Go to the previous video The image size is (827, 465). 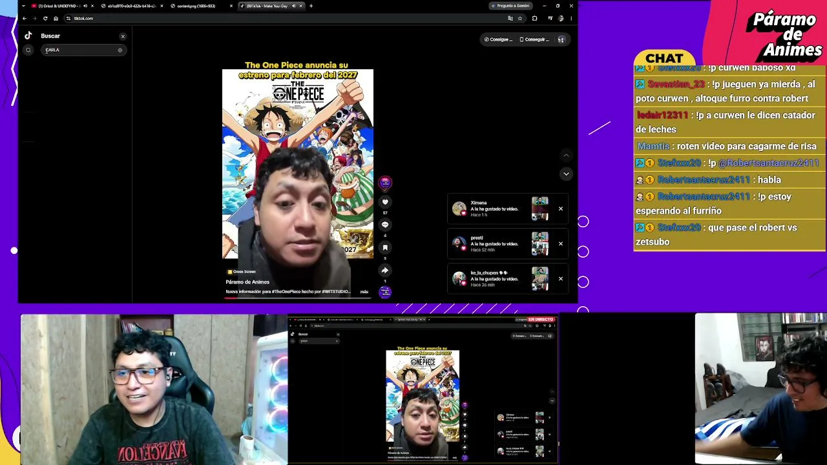[x=566, y=155]
